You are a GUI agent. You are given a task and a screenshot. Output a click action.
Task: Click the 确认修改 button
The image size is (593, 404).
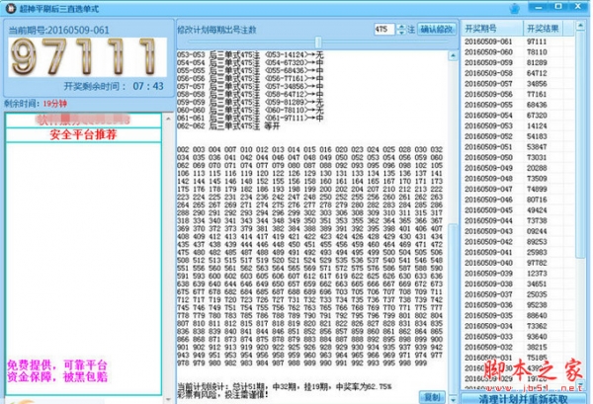pyautogui.click(x=437, y=29)
